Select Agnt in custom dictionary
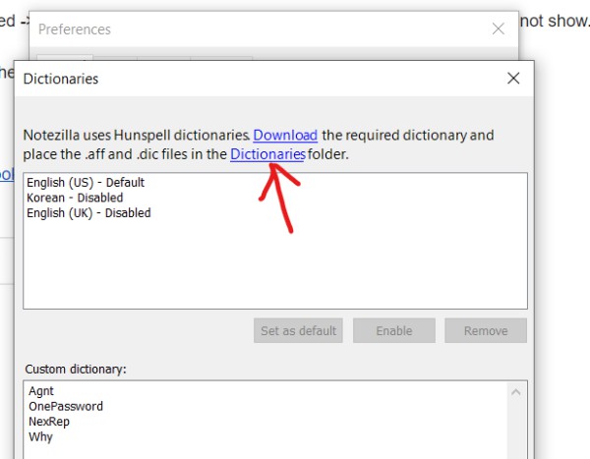 pos(41,391)
